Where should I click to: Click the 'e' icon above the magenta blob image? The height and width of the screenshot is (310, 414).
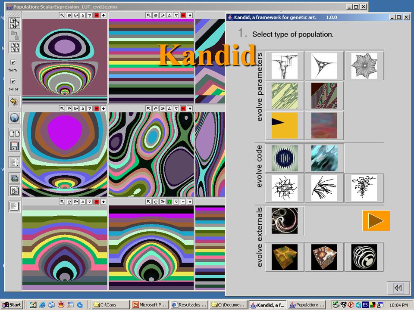coord(69,108)
